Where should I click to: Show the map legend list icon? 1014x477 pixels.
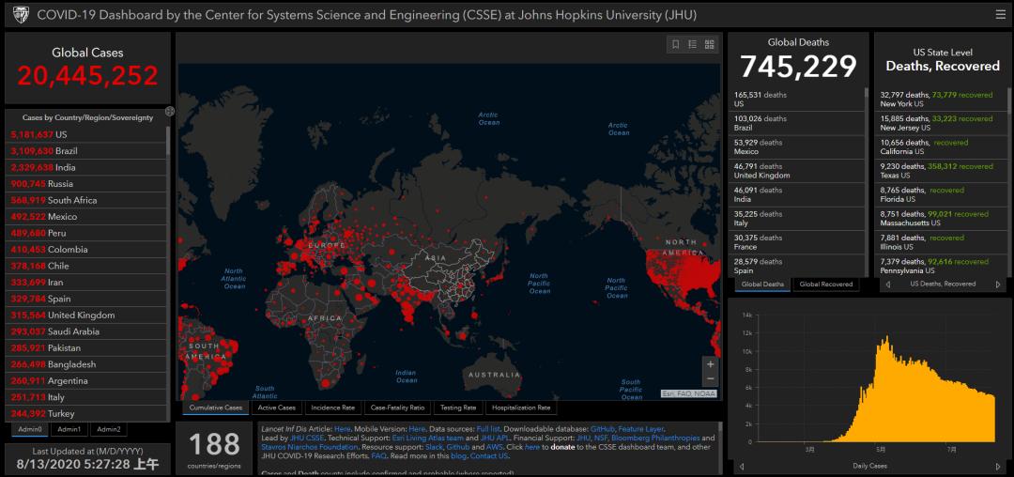(x=692, y=44)
